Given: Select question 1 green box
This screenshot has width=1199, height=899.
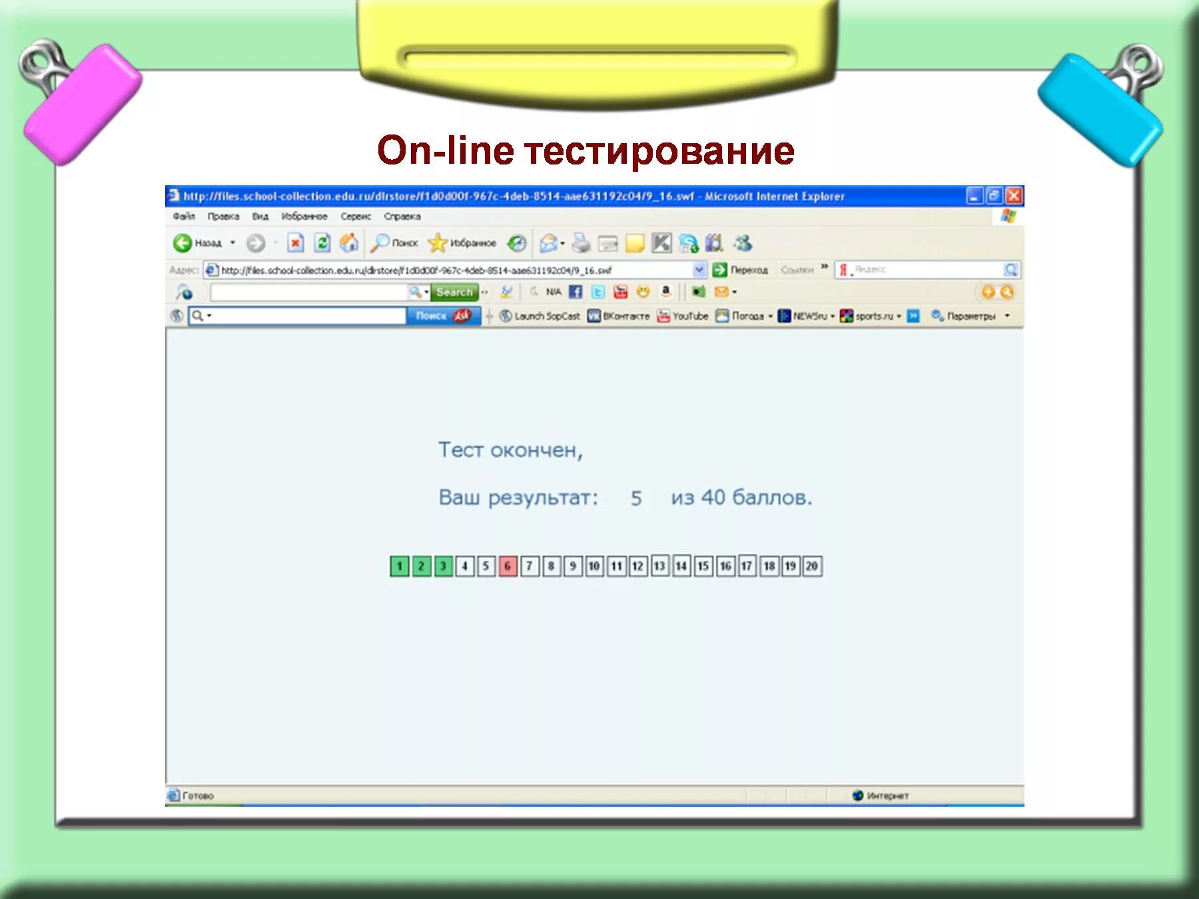Looking at the screenshot, I should [399, 566].
